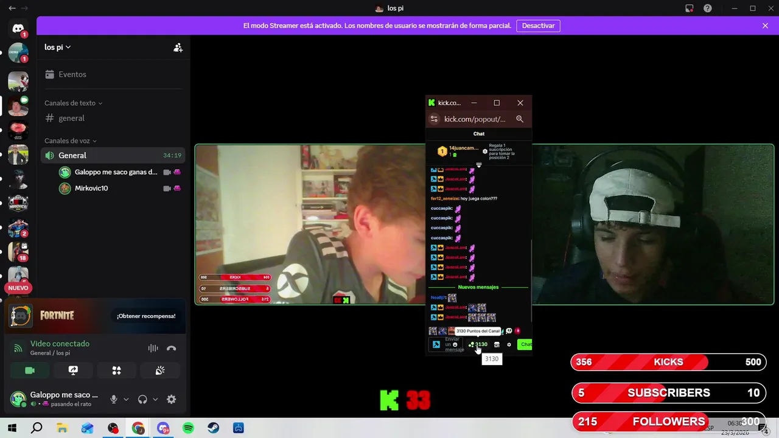Mute the microphone in the user panel
This screenshot has width=779, height=438.
pos(113,399)
